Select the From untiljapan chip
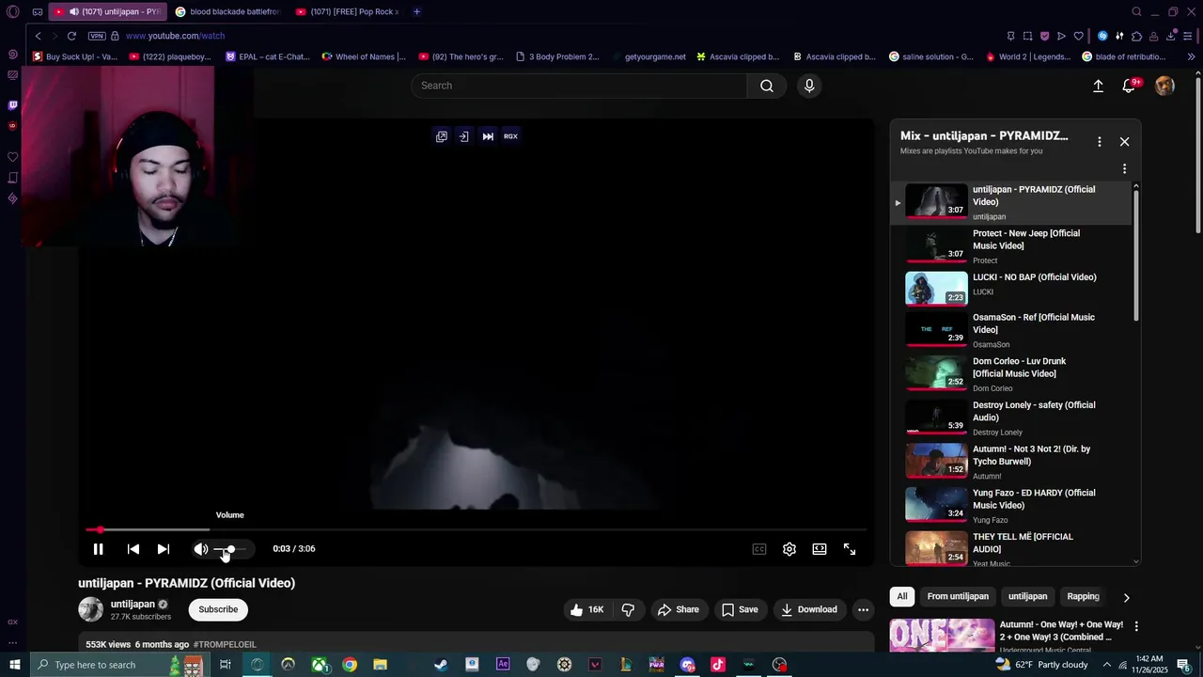Screen dimensions: 1203x677 [958, 596]
